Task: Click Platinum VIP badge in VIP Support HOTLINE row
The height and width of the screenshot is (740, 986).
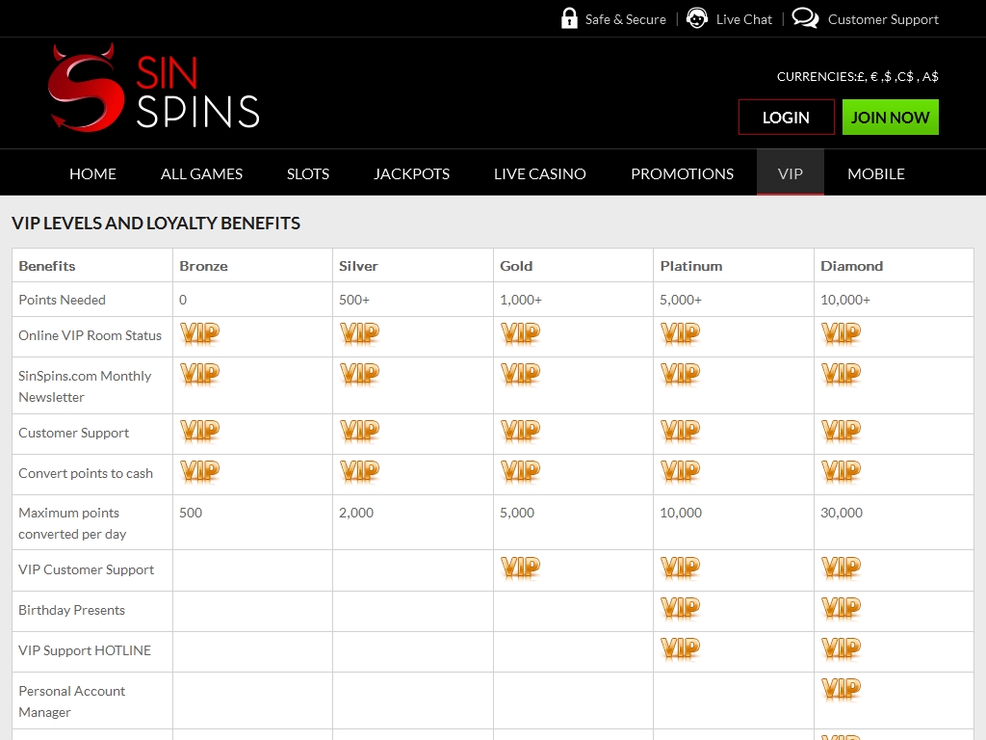Action: 680,649
